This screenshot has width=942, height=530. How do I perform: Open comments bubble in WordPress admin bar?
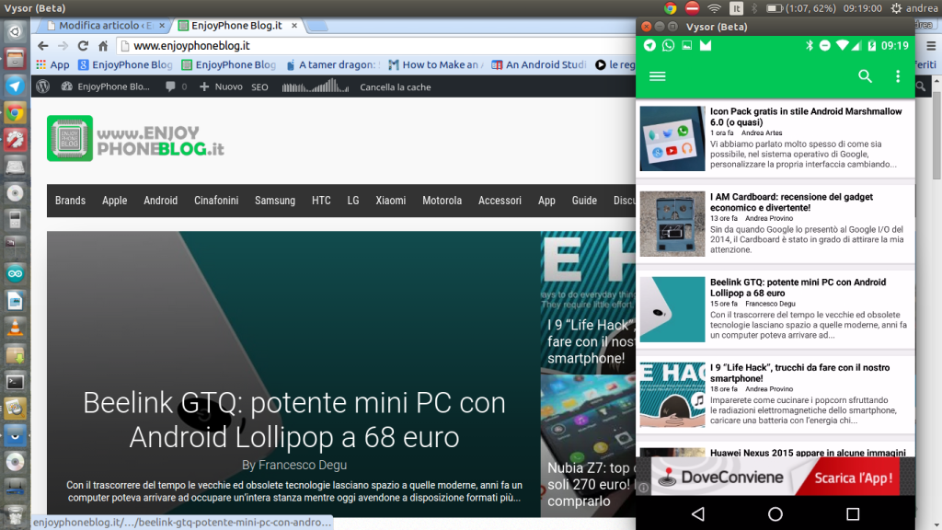click(x=176, y=86)
